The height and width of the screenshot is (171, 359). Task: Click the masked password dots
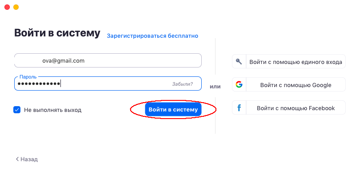[39, 84]
